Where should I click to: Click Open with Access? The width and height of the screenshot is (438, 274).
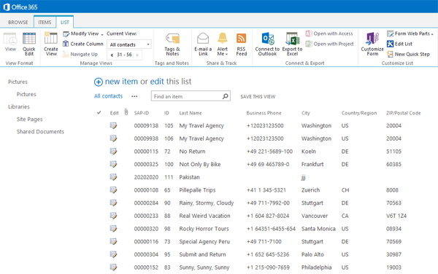point(329,34)
